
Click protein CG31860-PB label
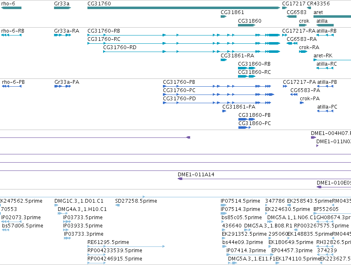[254, 115]
